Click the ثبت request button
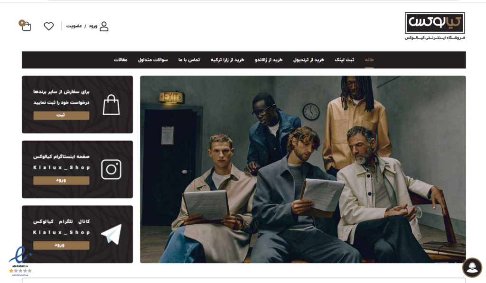This screenshot has height=283, width=486. 61,116
